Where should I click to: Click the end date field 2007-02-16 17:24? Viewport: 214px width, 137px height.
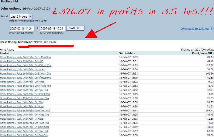tap(53, 29)
